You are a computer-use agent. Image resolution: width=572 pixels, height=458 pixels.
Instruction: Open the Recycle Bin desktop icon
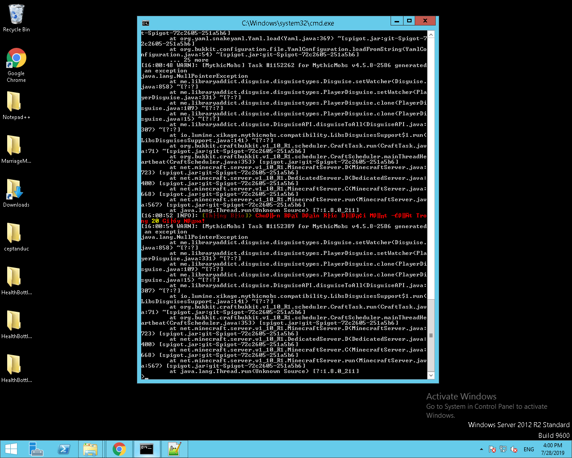(x=17, y=18)
